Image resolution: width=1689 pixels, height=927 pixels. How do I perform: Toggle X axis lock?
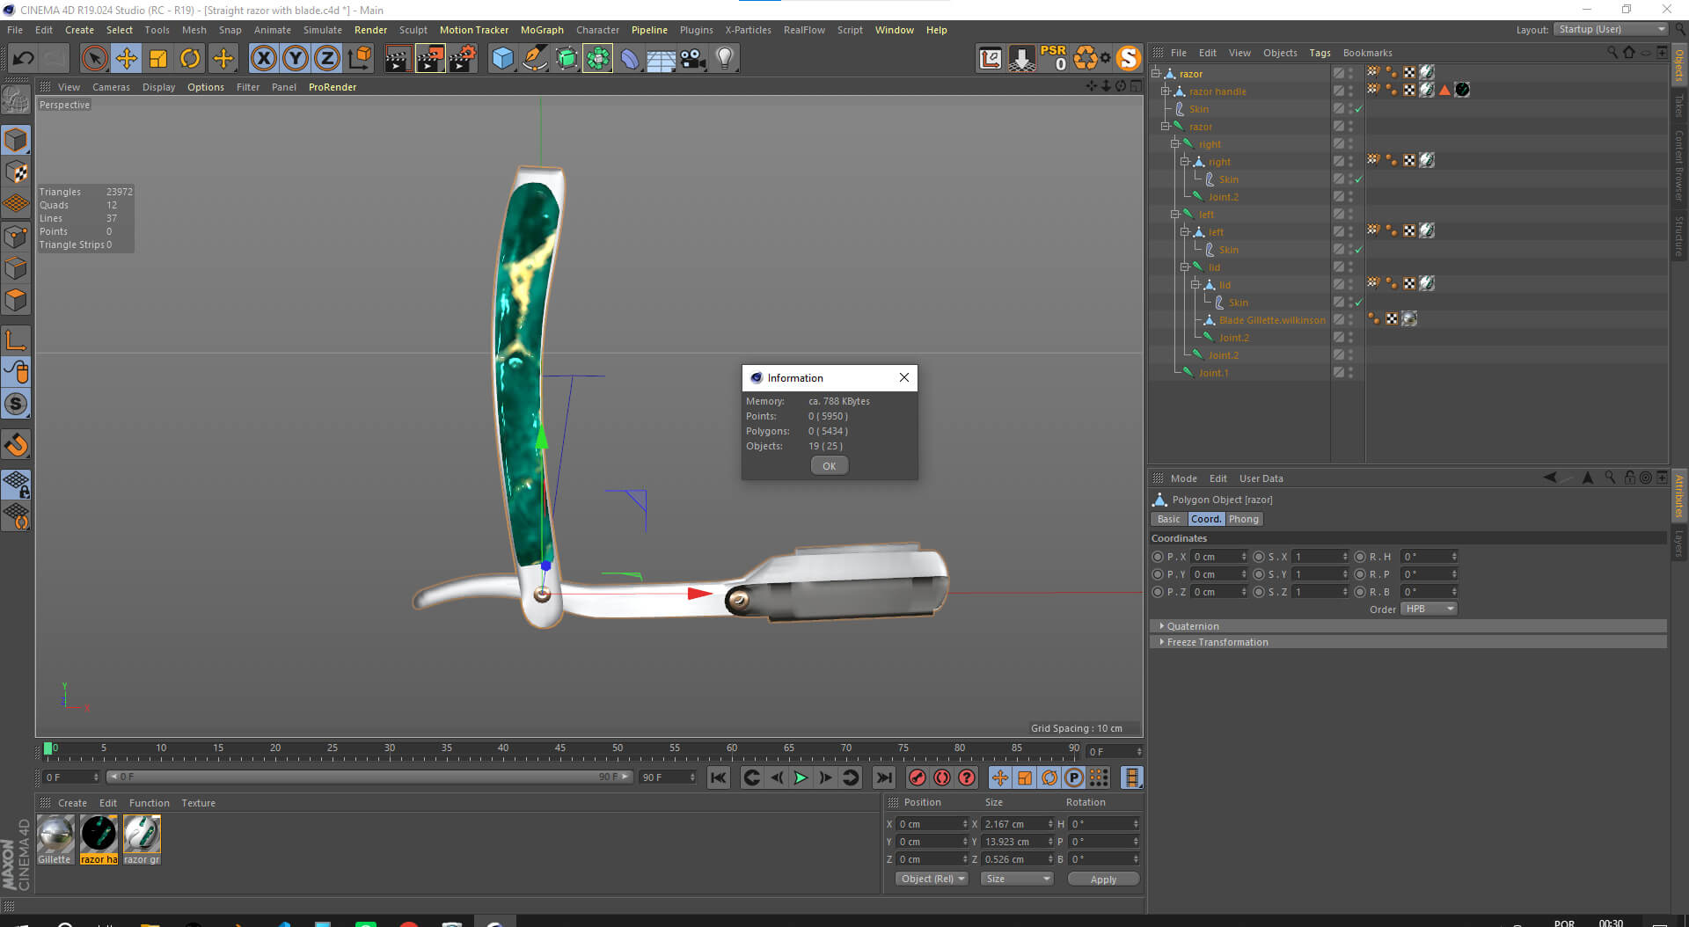(263, 59)
